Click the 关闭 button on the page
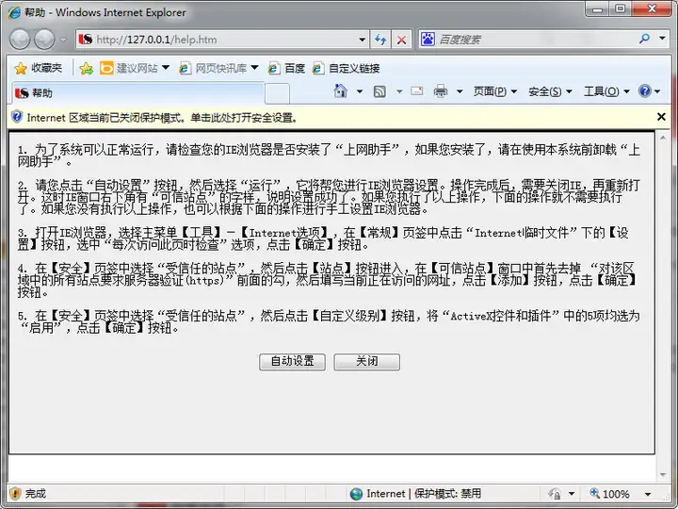The height and width of the screenshot is (509, 678). 366,361
